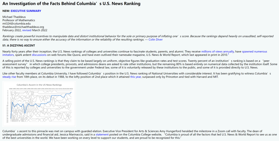Click 'this year' ranking link
Screen dimensions: 279x141
[135, 77]
